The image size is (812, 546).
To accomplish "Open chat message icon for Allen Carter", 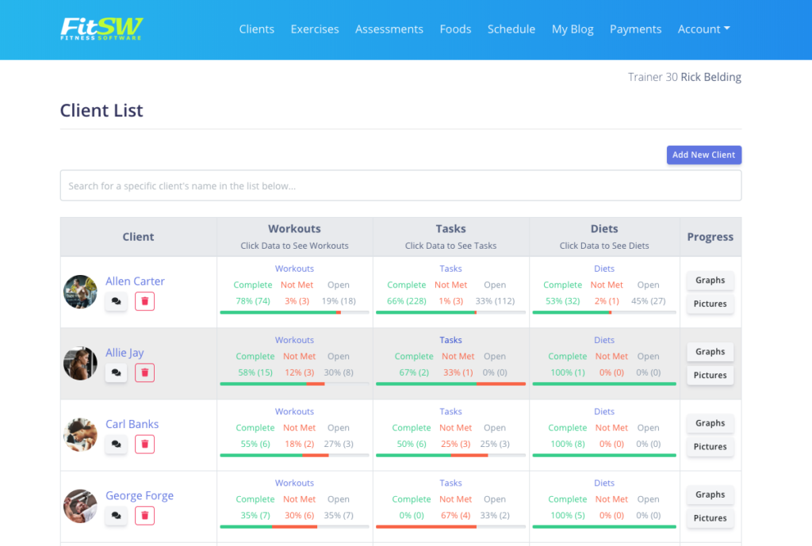I will click(116, 301).
